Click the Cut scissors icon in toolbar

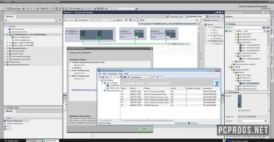[x=27, y=9]
